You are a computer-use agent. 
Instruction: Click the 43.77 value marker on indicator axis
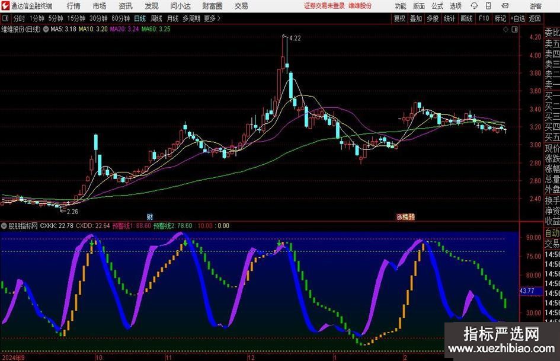coord(527,291)
